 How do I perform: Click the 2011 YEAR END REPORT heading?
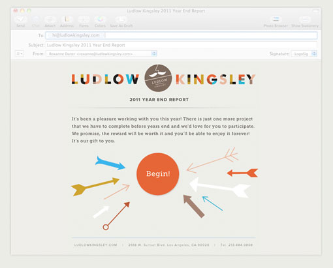coord(159,100)
